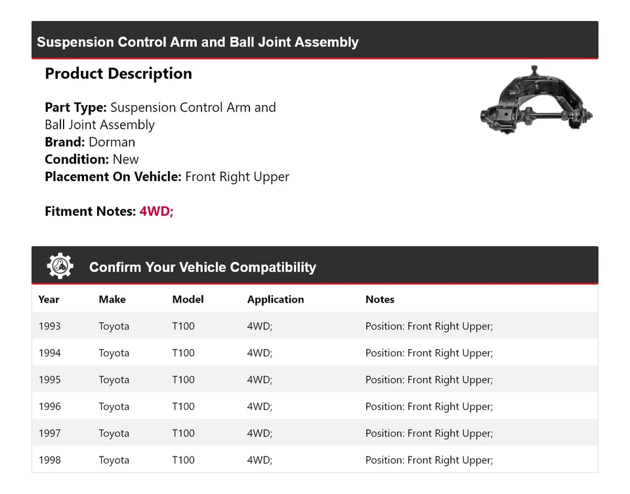Image resolution: width=630 pixels, height=494 pixels.
Task: Click the Dorman brand name
Action: (x=112, y=142)
